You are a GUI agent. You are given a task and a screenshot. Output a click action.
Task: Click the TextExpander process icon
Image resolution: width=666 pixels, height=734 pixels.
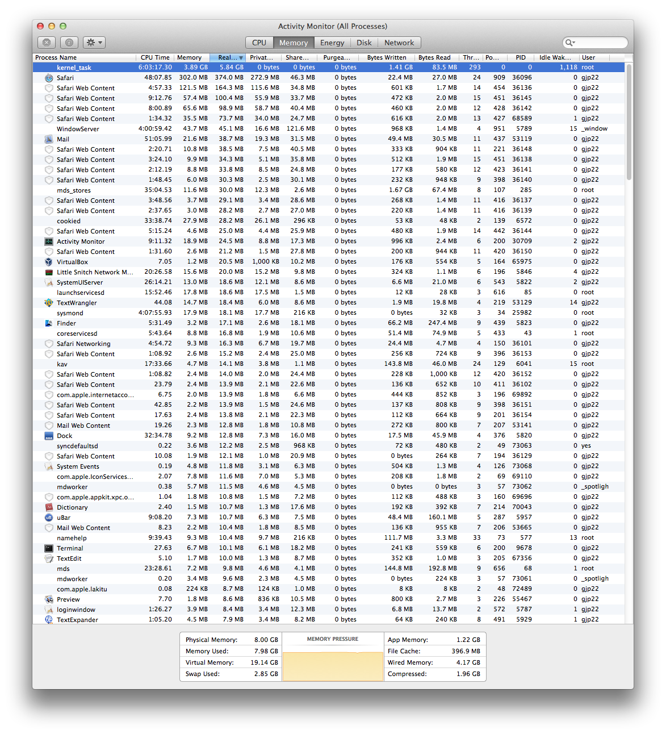point(49,620)
